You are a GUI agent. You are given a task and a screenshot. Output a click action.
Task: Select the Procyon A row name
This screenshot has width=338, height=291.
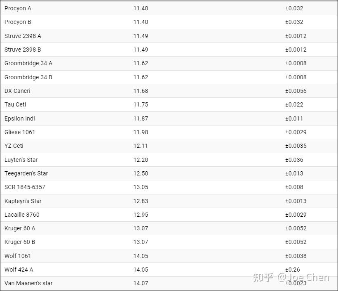18,8
